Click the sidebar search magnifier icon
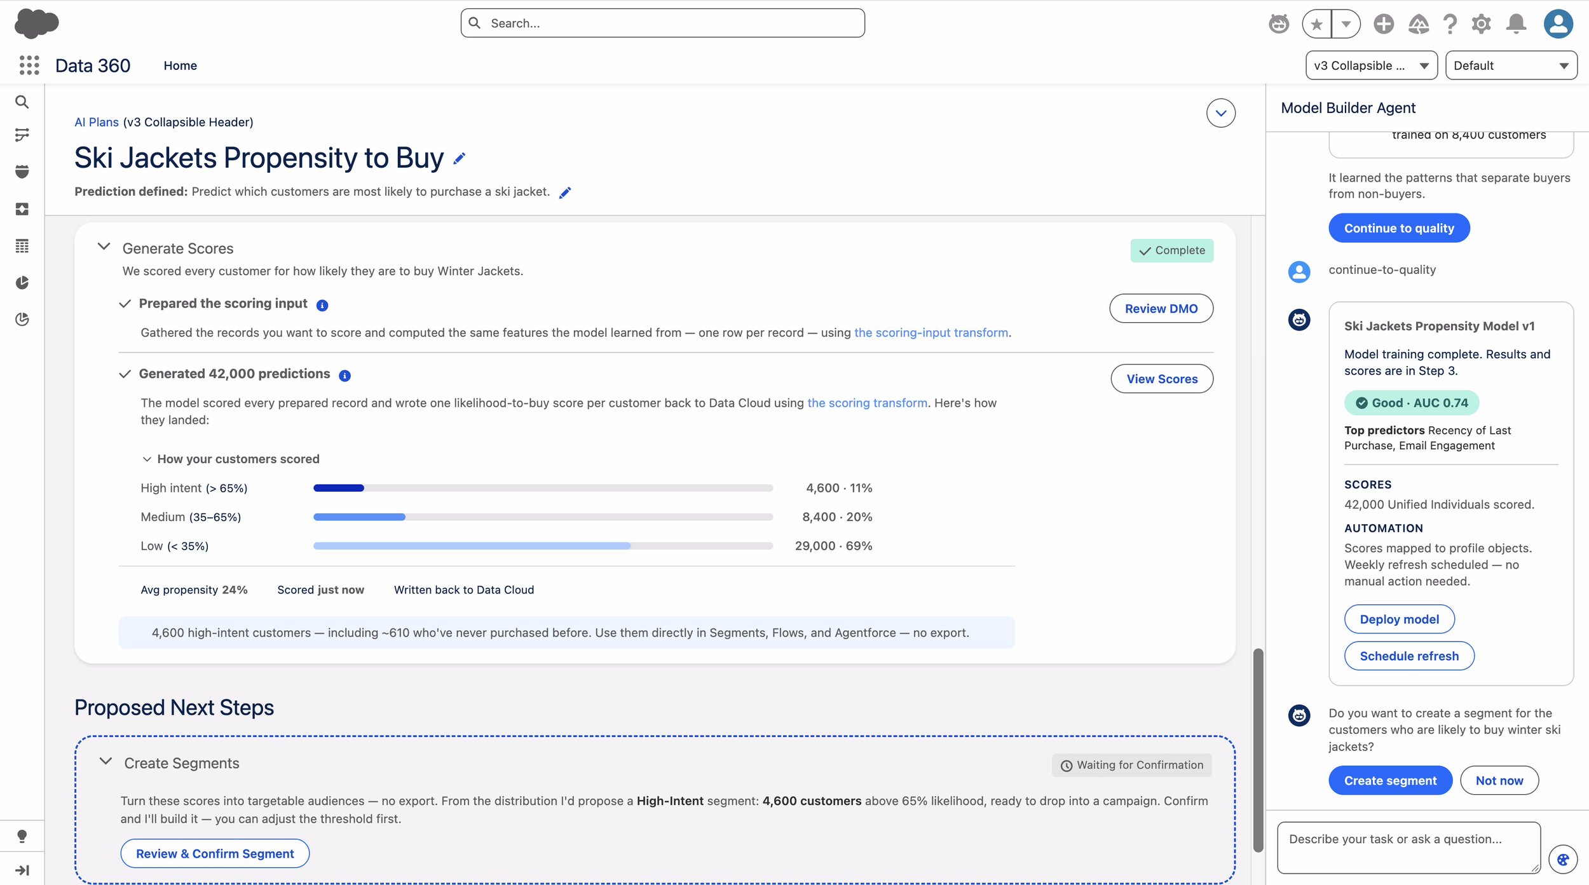The height and width of the screenshot is (885, 1589). coord(22,102)
